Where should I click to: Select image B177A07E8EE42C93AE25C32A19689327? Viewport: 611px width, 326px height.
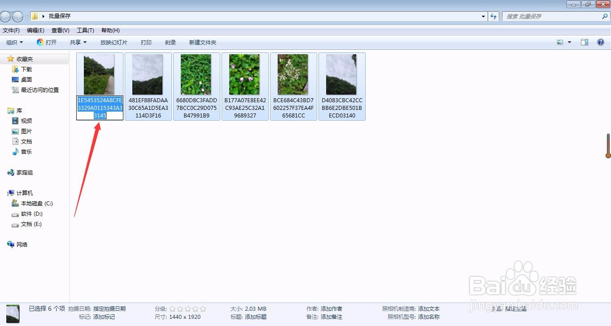pyautogui.click(x=245, y=87)
